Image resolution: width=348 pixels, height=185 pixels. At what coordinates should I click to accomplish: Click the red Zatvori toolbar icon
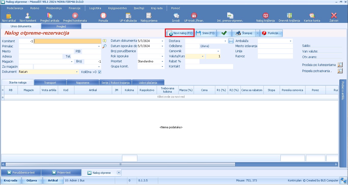pyautogui.click(x=334, y=18)
